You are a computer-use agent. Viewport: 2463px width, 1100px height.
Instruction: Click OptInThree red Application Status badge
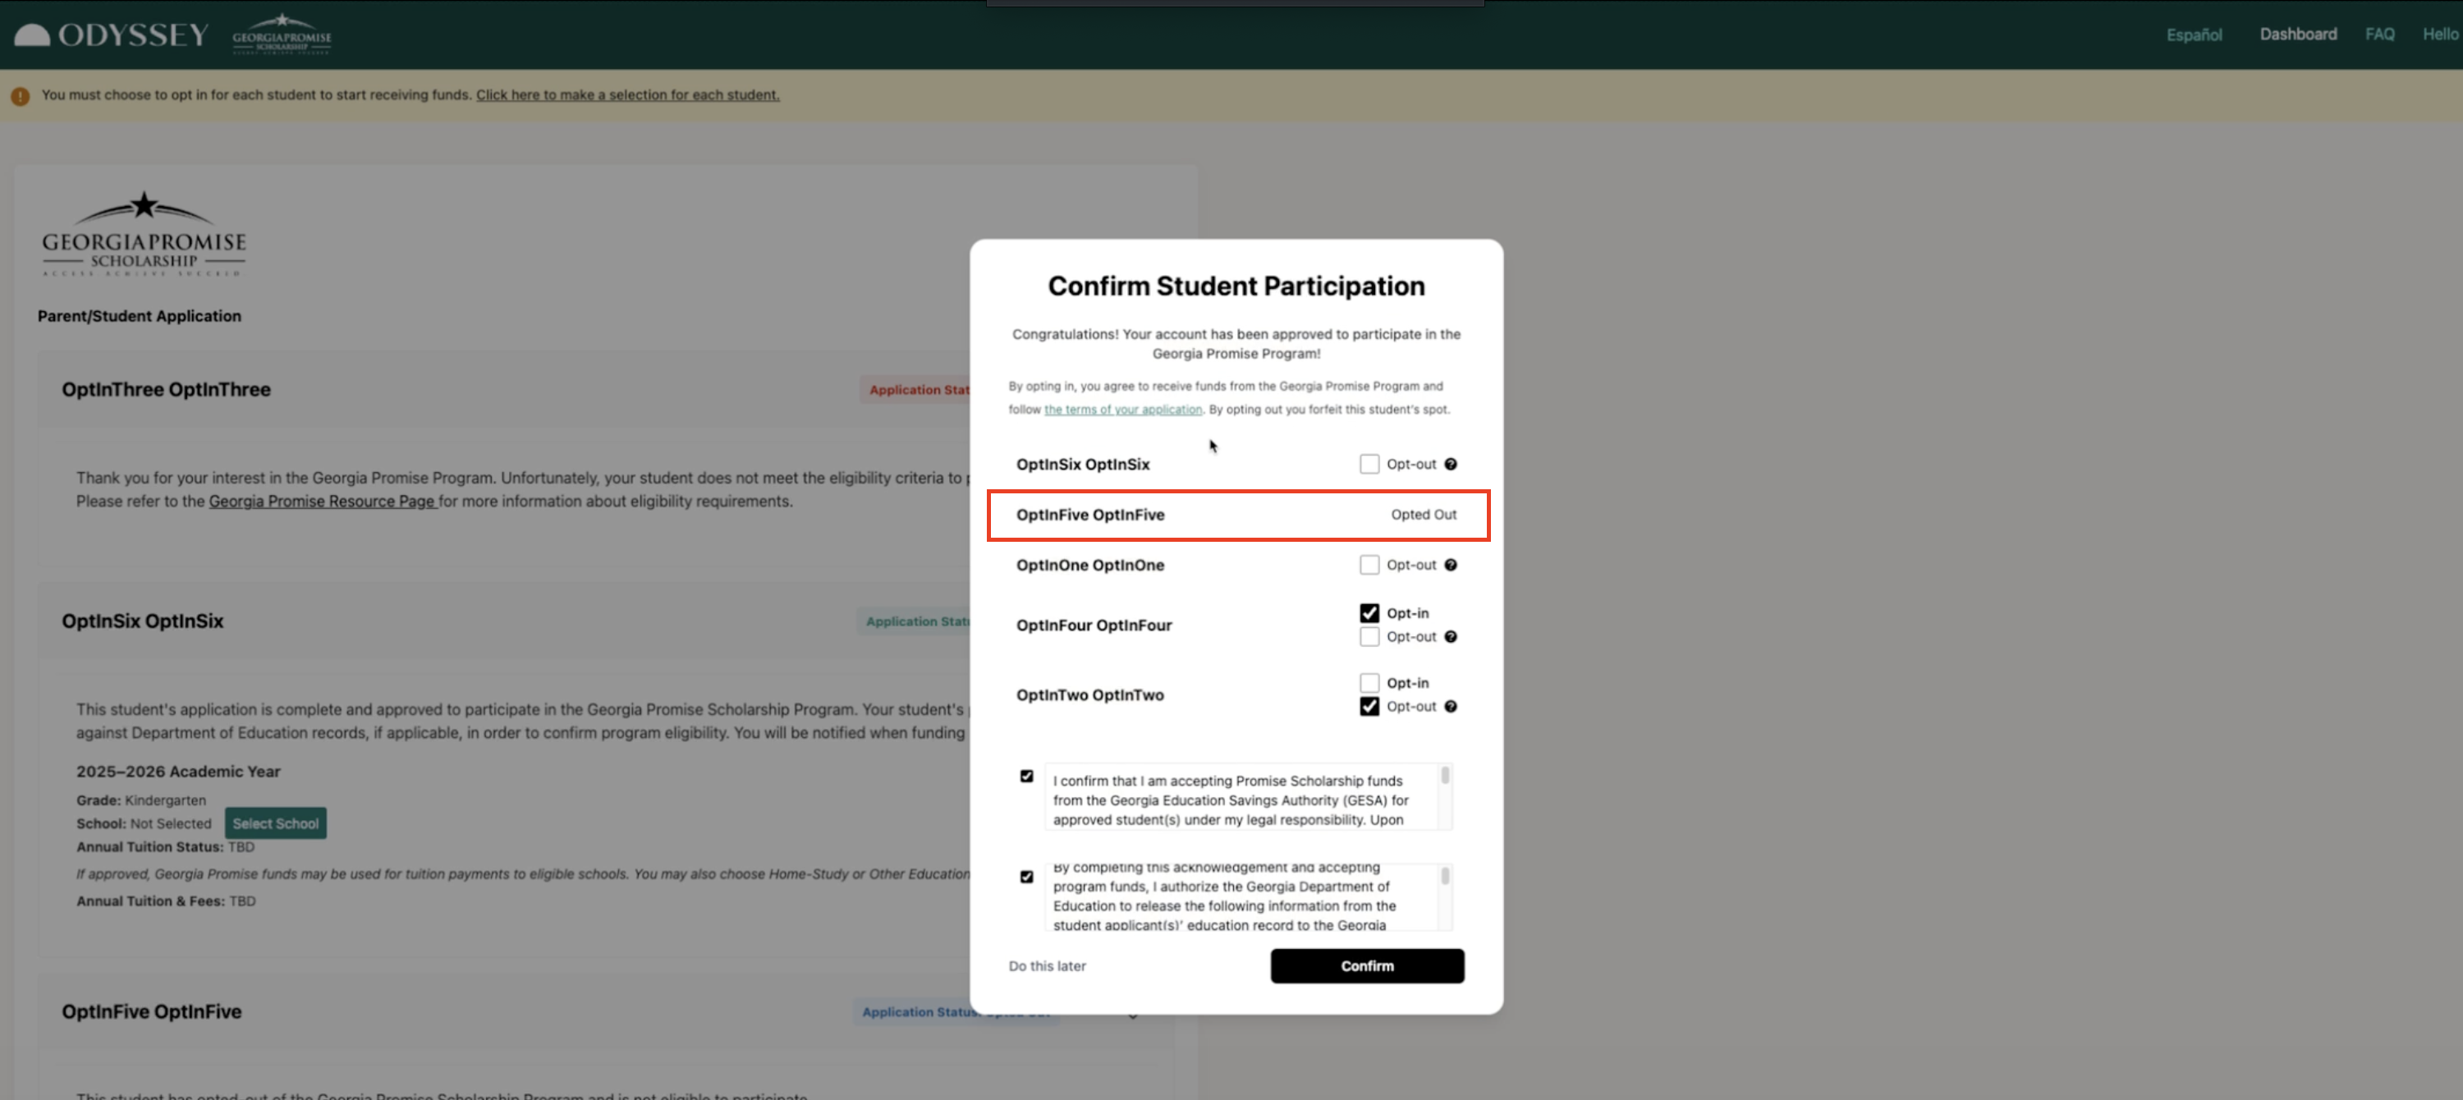tap(915, 390)
